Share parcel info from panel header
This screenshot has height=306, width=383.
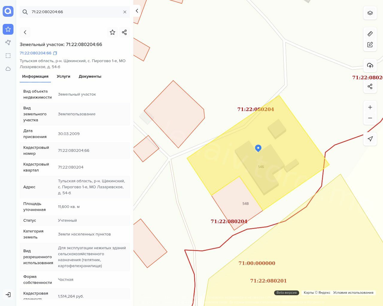click(124, 32)
